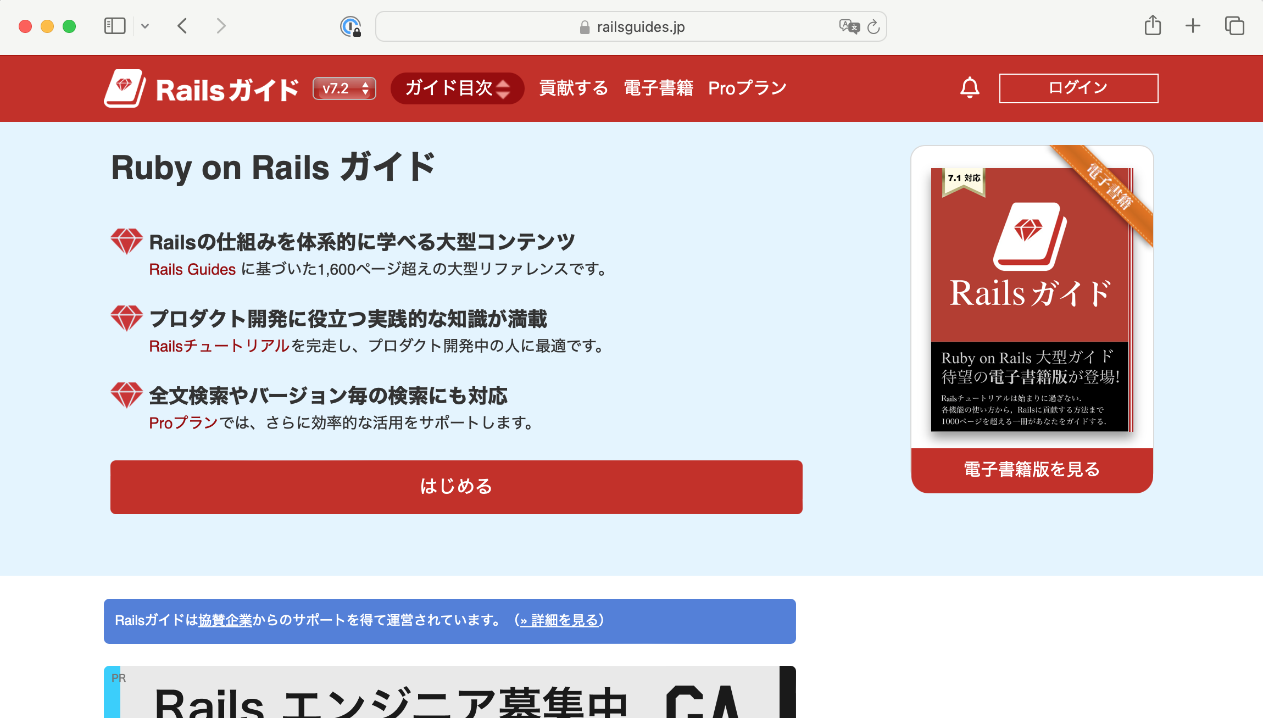Click the ebook cover thumbnail
1263x718 pixels.
click(x=1031, y=299)
